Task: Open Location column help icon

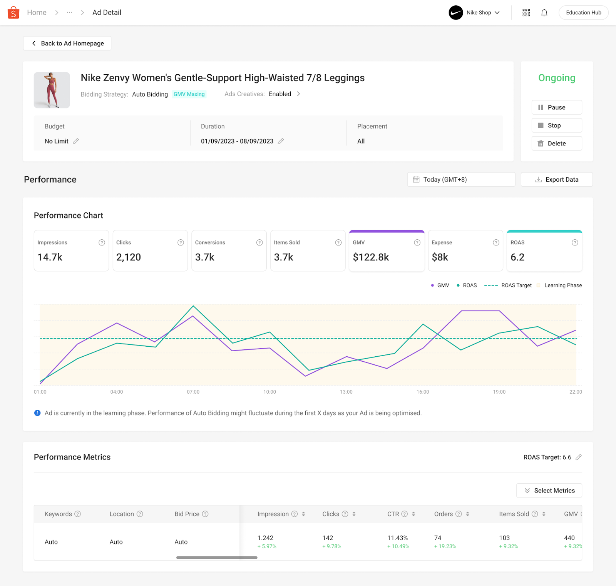Action: [x=140, y=514]
